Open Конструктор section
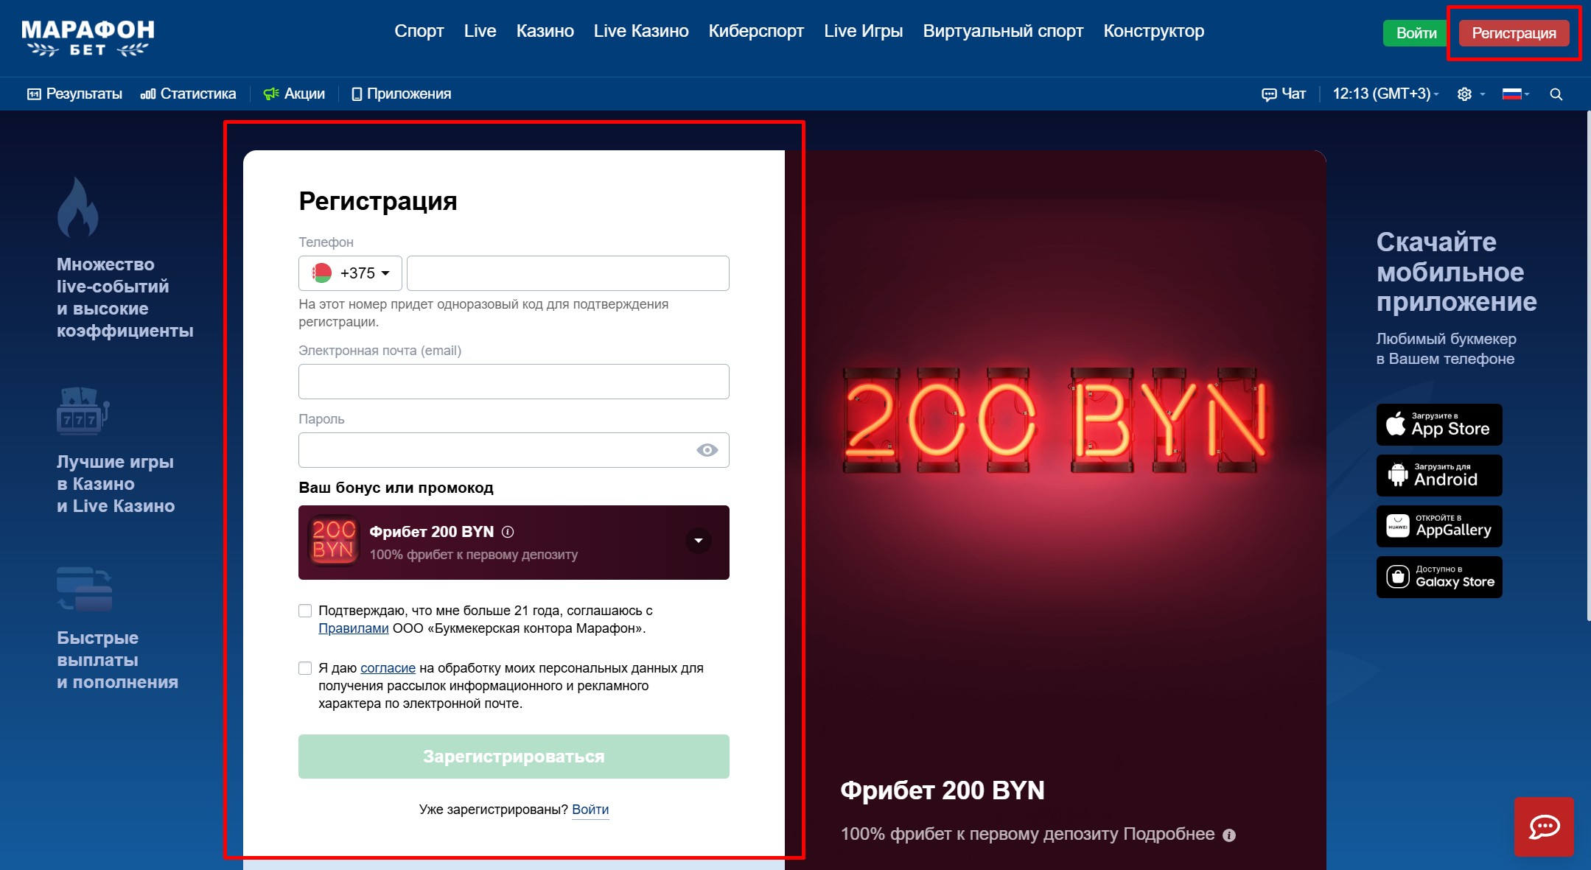The width and height of the screenshot is (1591, 870). 1153,31
